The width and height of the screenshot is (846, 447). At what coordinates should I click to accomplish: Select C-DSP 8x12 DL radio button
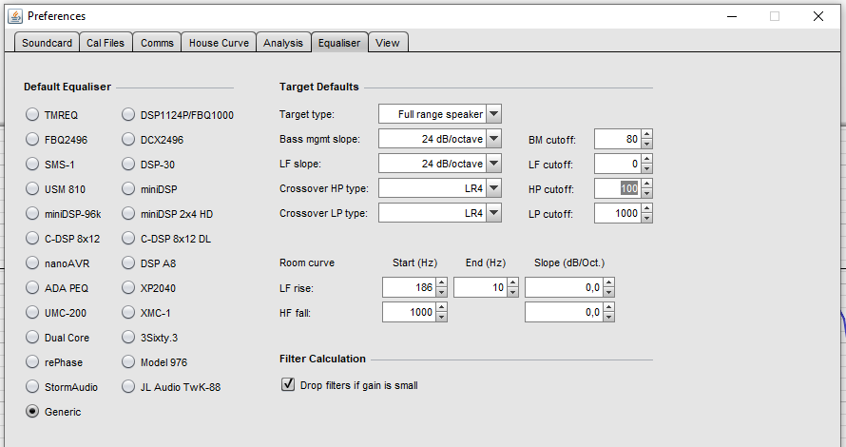click(x=128, y=238)
